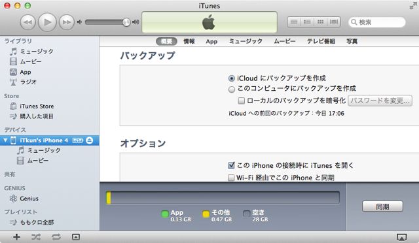Switch to grid view
The image size is (419, 243).
(x=321, y=22)
